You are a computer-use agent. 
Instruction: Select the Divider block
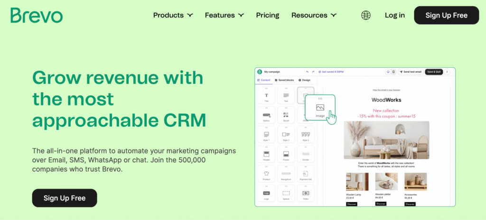click(x=306, y=154)
